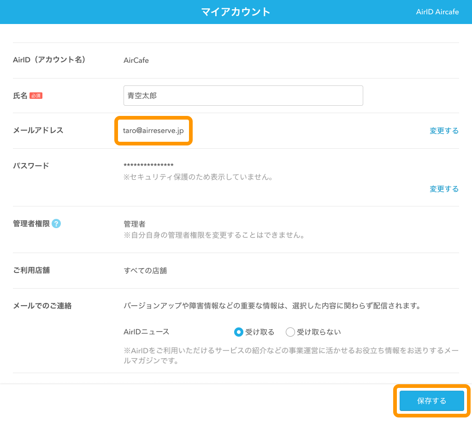Click the セキュリティ保護 note under password

point(198,177)
